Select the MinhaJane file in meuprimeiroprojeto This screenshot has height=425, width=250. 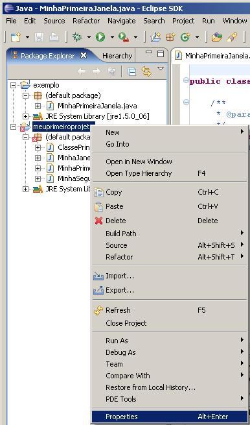point(74,158)
